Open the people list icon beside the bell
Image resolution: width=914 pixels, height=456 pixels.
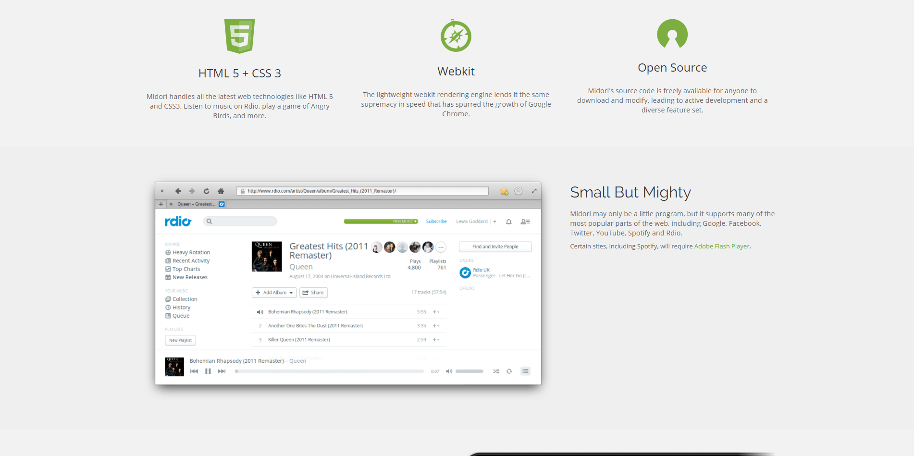525,222
